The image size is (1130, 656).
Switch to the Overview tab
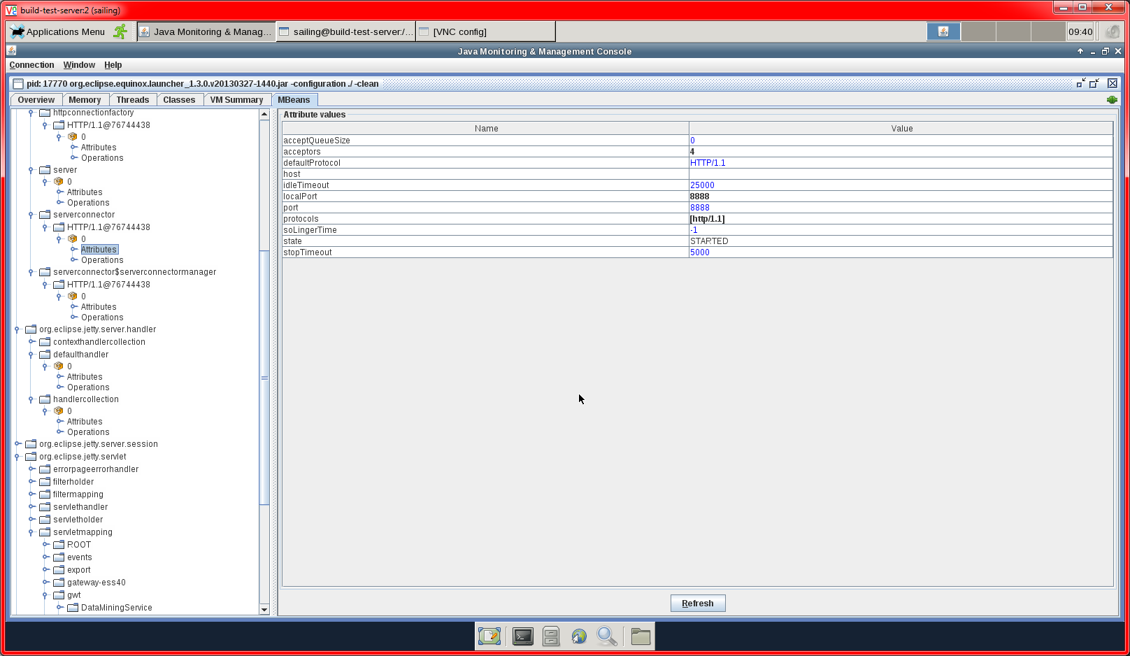coord(36,100)
